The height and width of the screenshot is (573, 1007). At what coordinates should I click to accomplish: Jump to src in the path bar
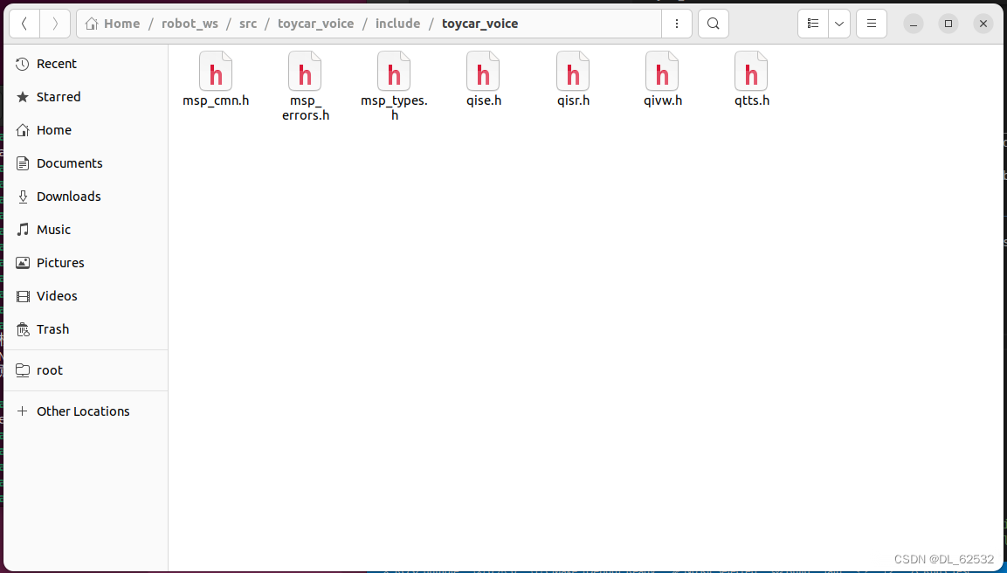(248, 24)
